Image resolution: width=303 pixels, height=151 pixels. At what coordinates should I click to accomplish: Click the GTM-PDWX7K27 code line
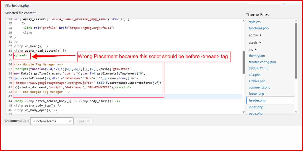pyautogui.click(x=72, y=87)
